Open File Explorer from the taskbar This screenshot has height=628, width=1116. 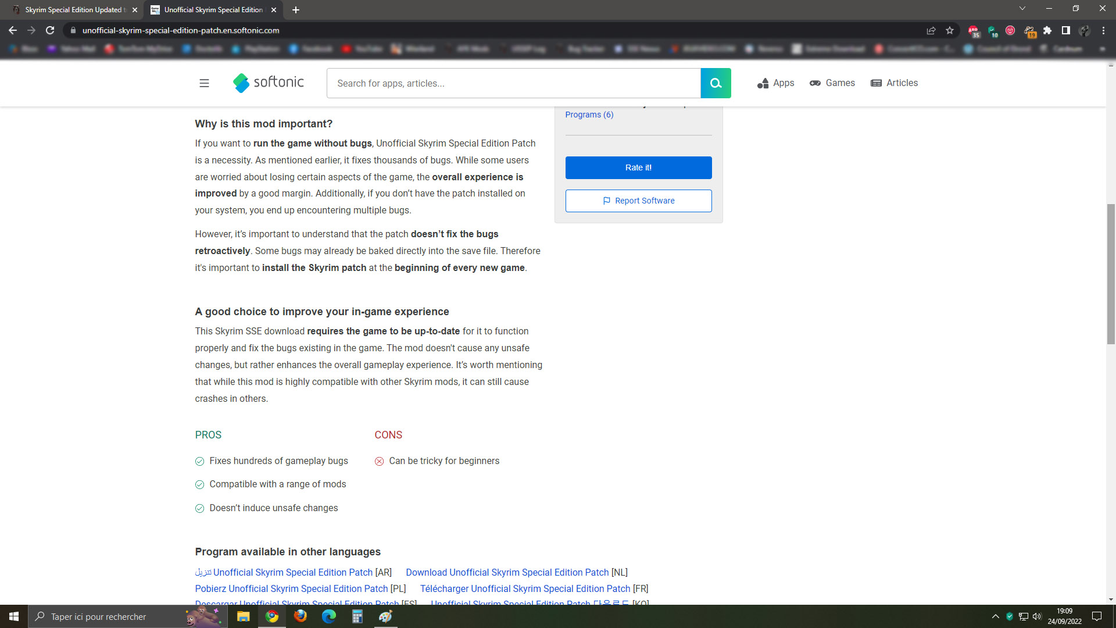click(x=243, y=616)
